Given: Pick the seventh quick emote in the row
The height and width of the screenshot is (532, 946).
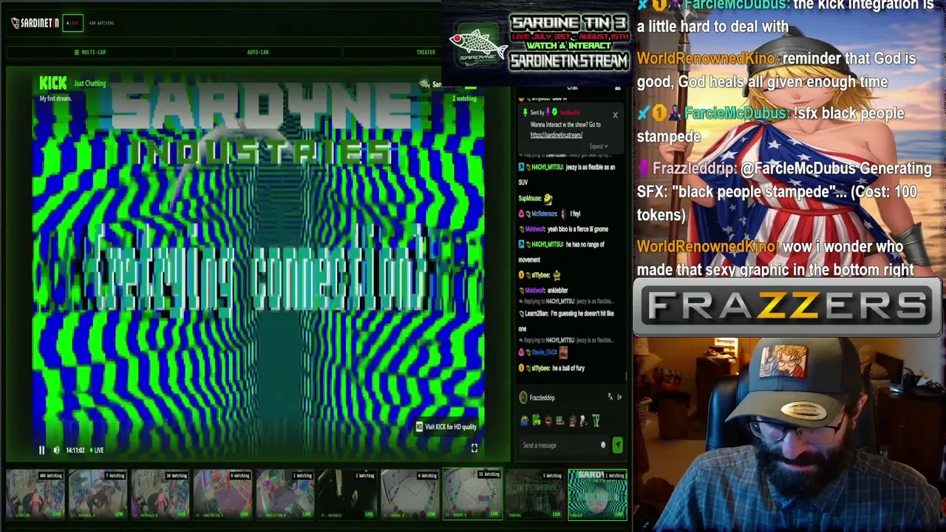Looking at the screenshot, I should point(595,421).
